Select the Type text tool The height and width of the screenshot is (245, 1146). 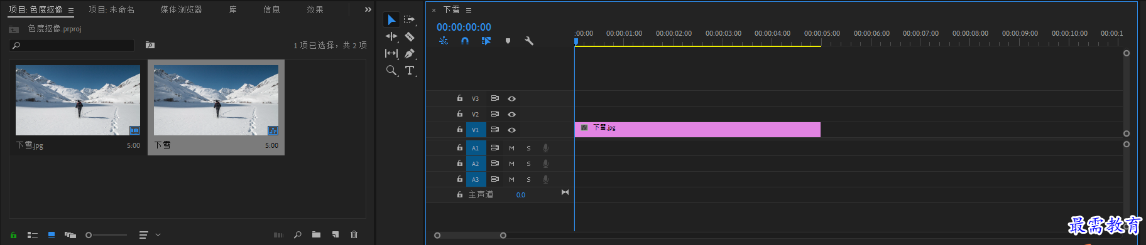[x=409, y=70]
